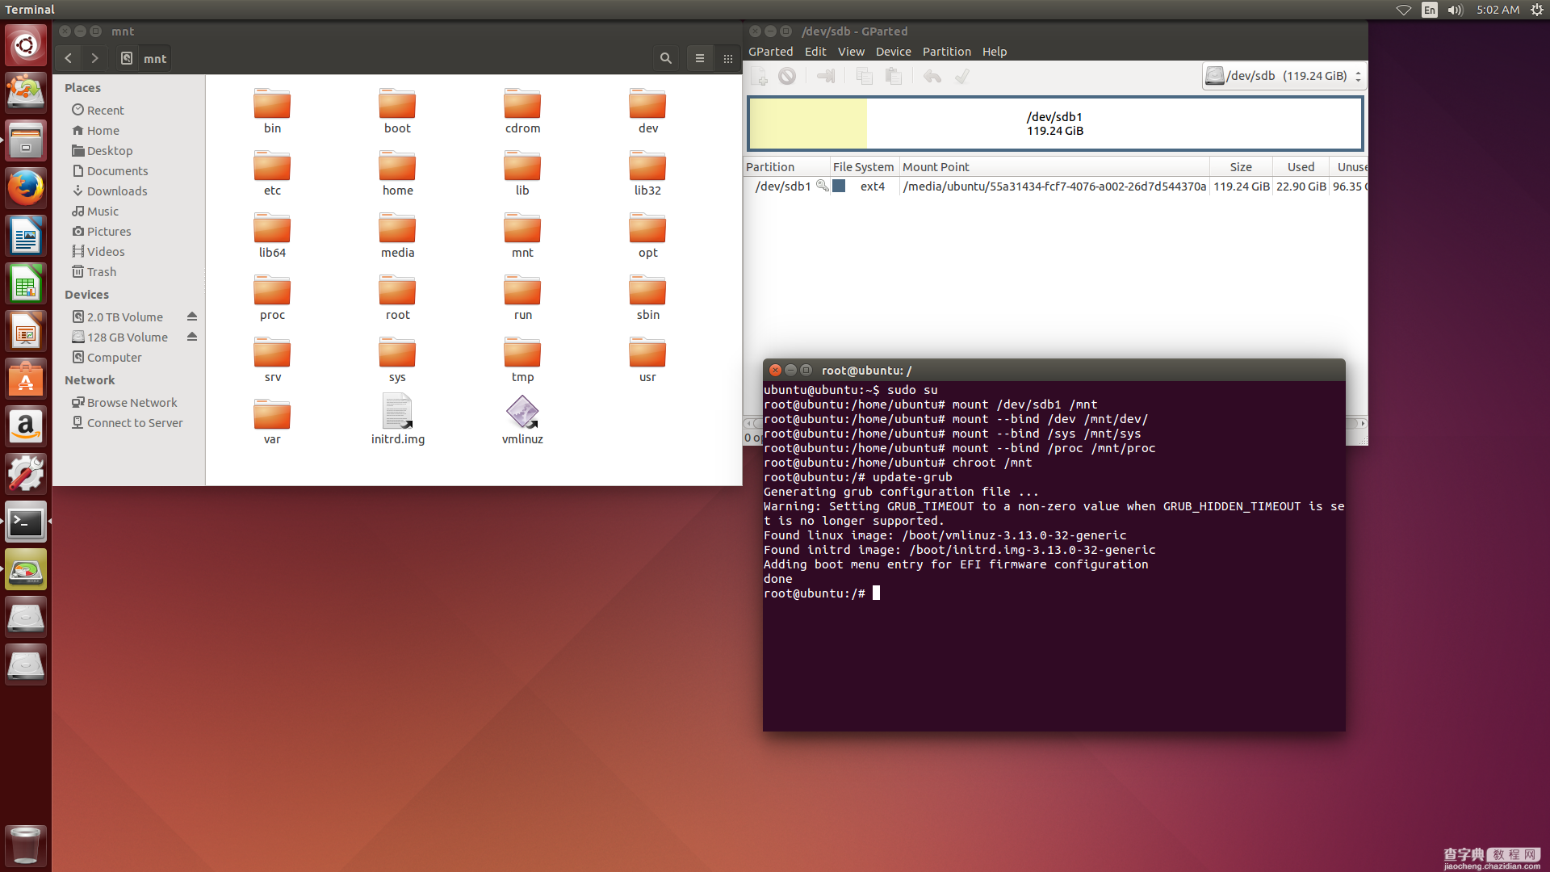Click the Copy partition icon in GParted
The image size is (1550, 872).
[863, 74]
